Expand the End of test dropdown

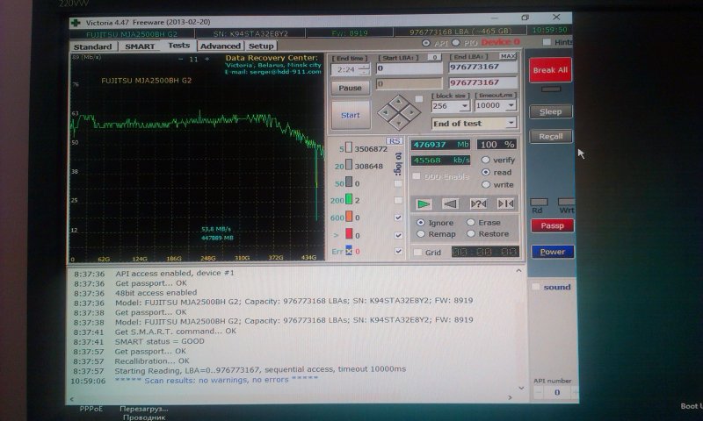point(474,124)
